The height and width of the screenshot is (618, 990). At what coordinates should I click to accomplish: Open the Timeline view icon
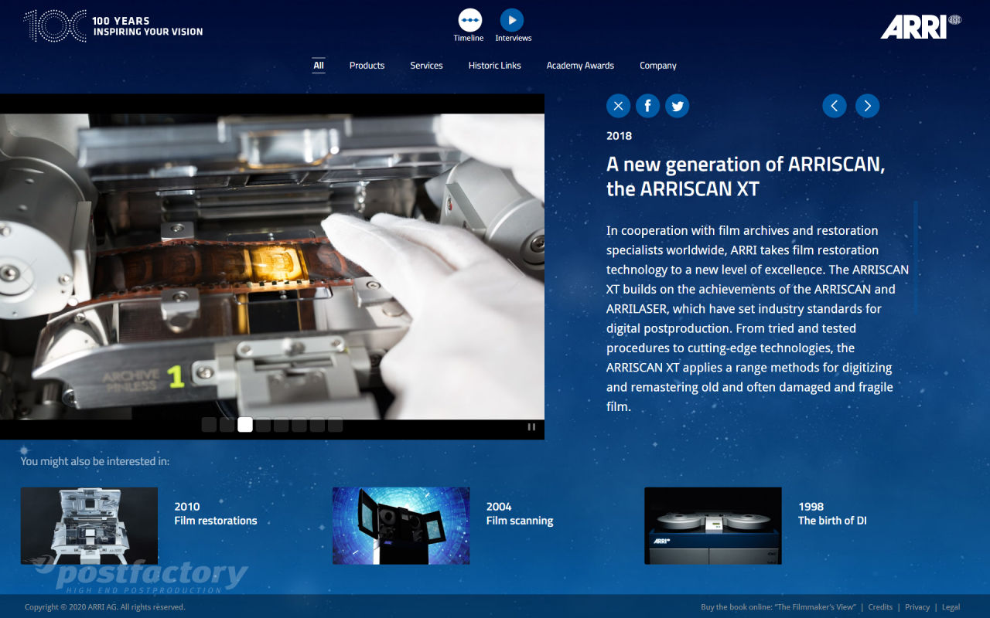469,20
